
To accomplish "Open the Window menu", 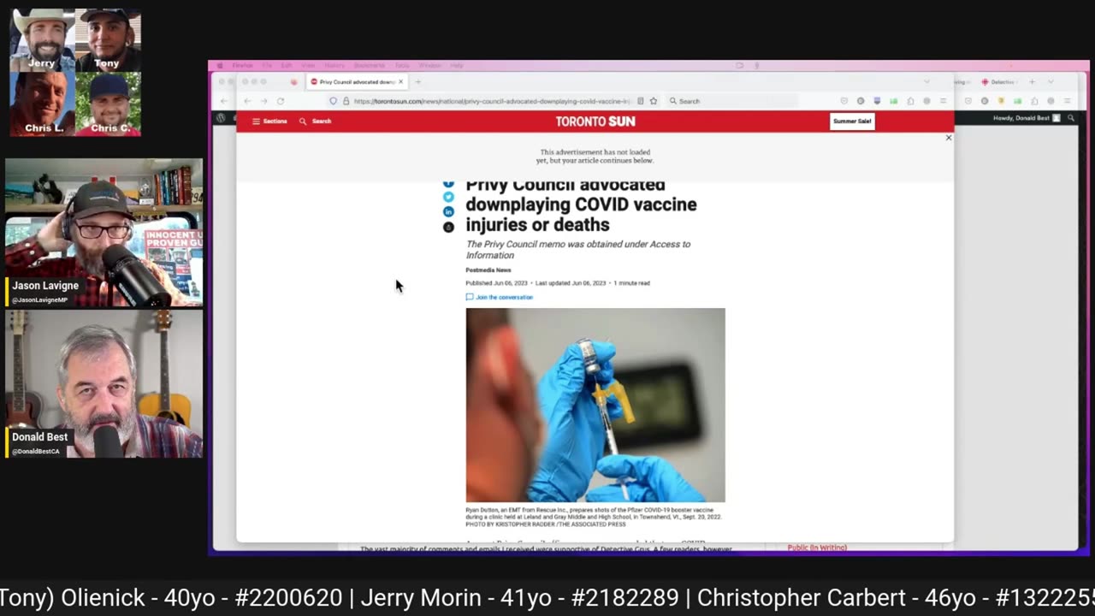I will click(430, 66).
